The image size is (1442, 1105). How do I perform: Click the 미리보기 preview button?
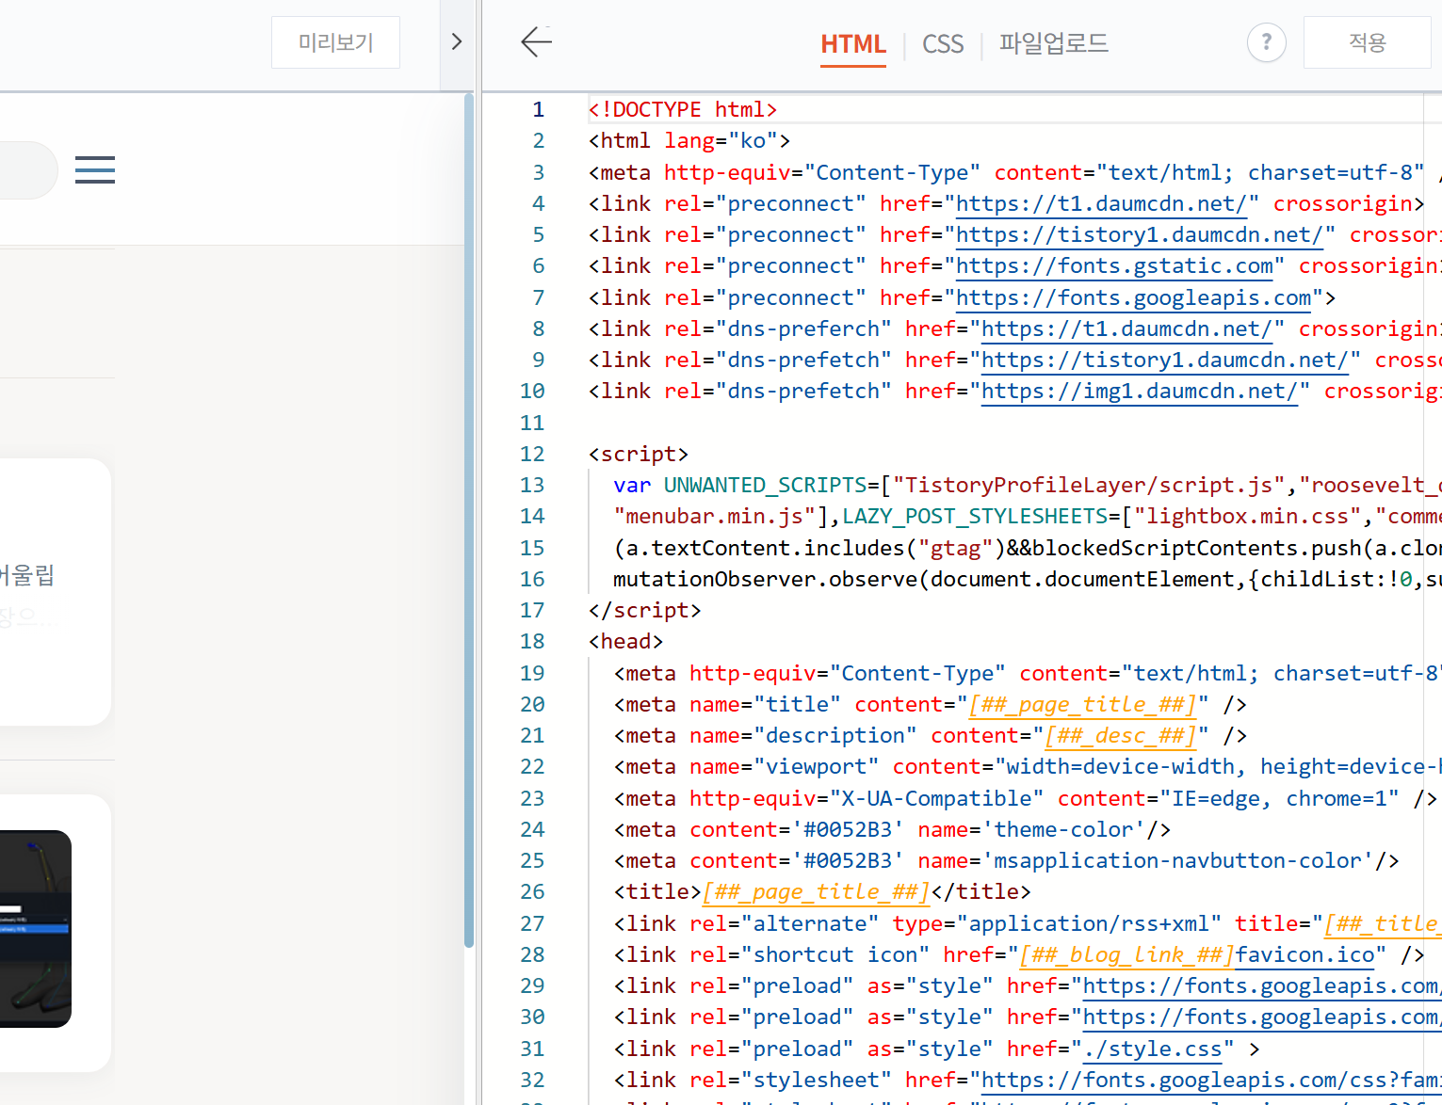point(335,42)
